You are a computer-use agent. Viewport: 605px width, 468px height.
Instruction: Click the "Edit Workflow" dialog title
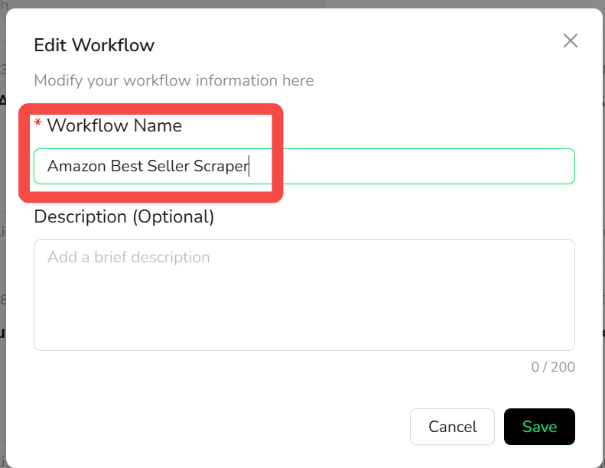94,45
